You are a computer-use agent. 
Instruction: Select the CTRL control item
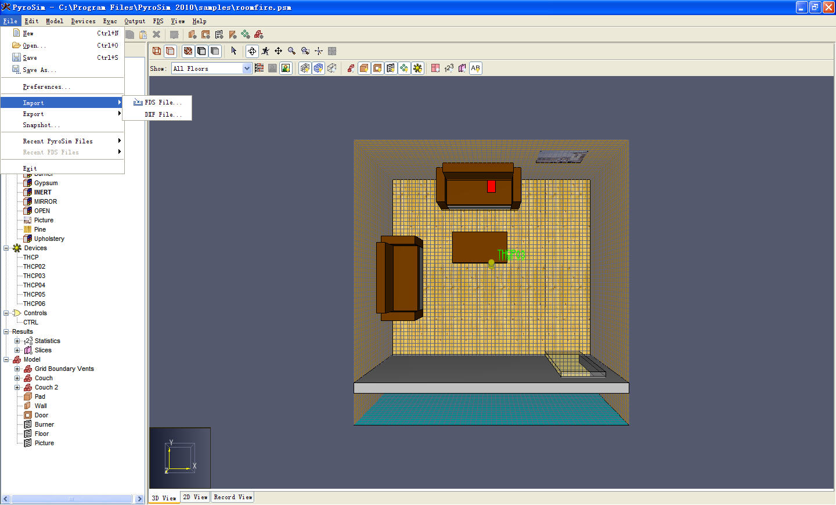tap(31, 322)
